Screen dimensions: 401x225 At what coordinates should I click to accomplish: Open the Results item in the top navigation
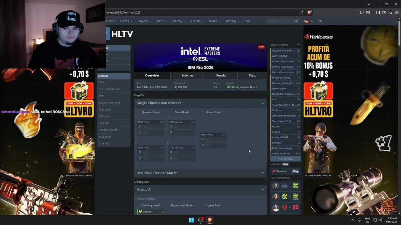coord(110,21)
